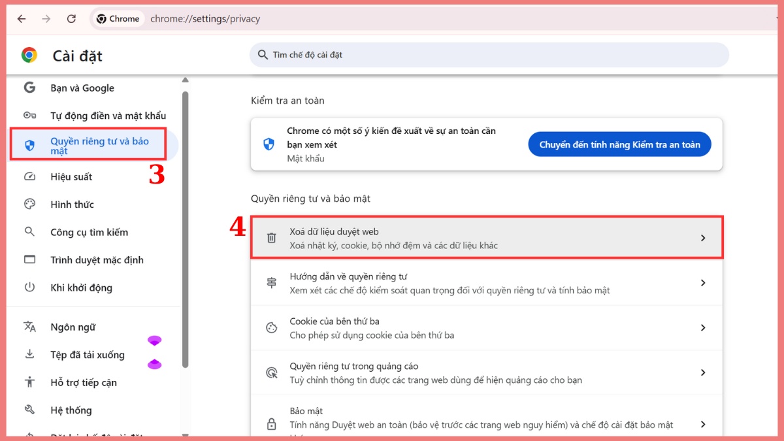Image resolution: width=784 pixels, height=441 pixels.
Task: Open Quyền riêng tư trong quảng cáo
Action: click(x=487, y=372)
